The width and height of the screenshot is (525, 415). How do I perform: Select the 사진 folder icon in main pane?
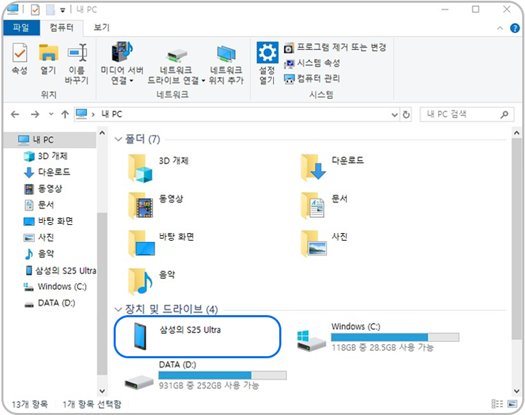314,243
